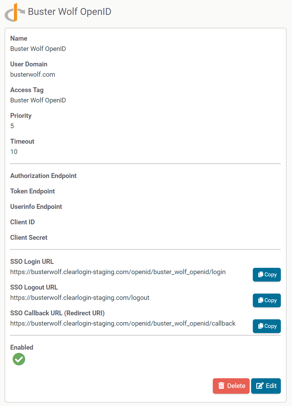
Task: Click the SSO Callback URL text
Action: tap(123, 324)
